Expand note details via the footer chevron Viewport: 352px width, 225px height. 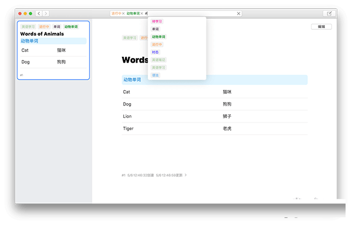point(185,175)
